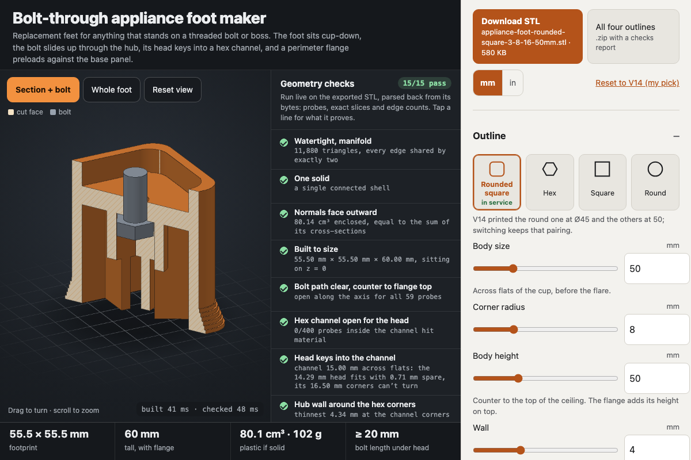
Task: Switch units to inches
Action: [x=512, y=83]
